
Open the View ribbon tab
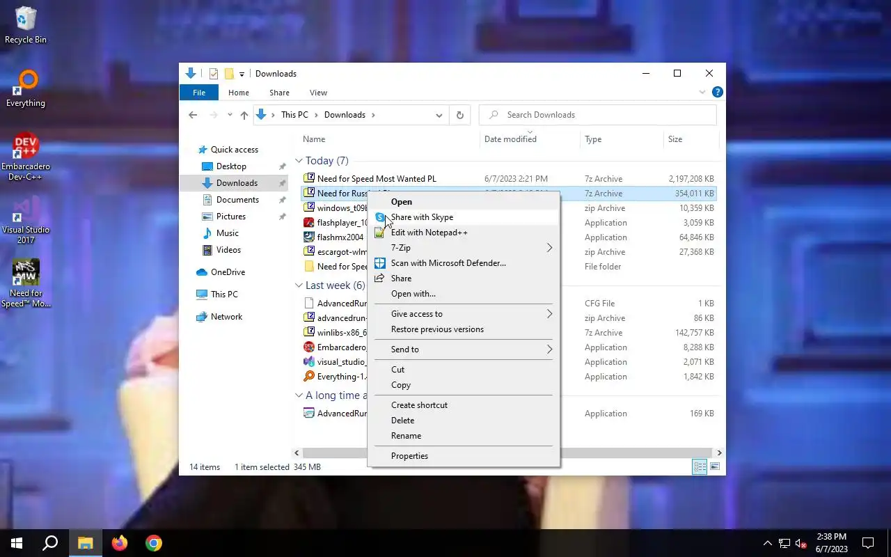click(318, 93)
